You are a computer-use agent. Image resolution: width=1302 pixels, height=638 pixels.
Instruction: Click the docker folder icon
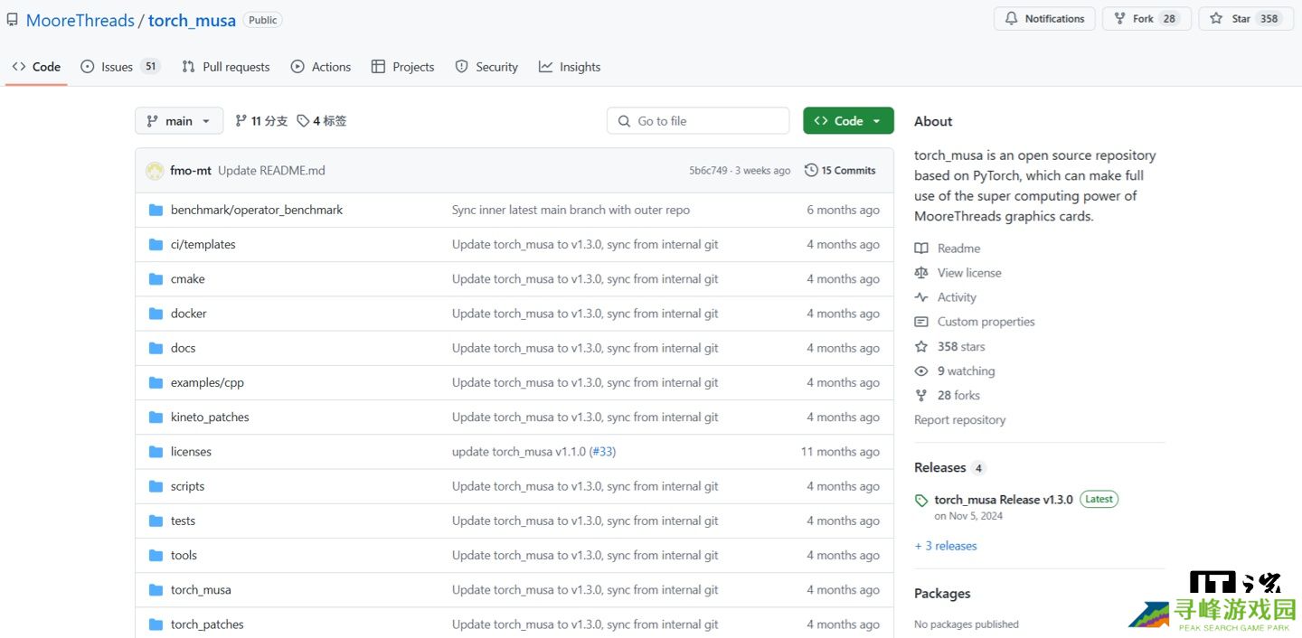[x=156, y=314]
